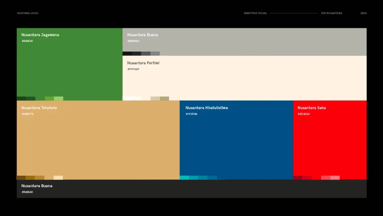Click the 'IKN NUSANTARA' header text
This screenshot has width=383, height=216.
tap(332, 13)
